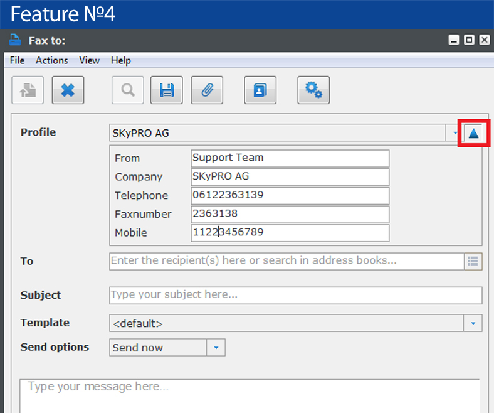
Task: Open the gears settings icon
Action: 314,90
